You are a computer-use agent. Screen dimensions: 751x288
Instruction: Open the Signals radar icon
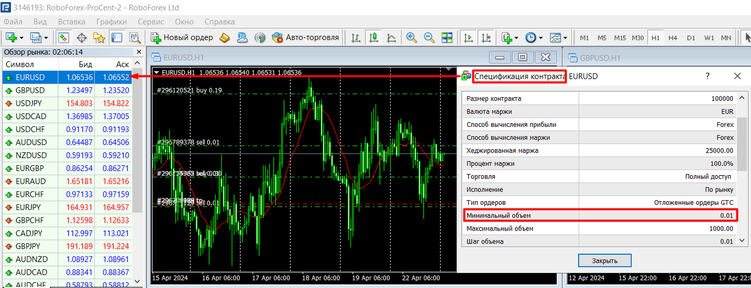tap(260, 37)
